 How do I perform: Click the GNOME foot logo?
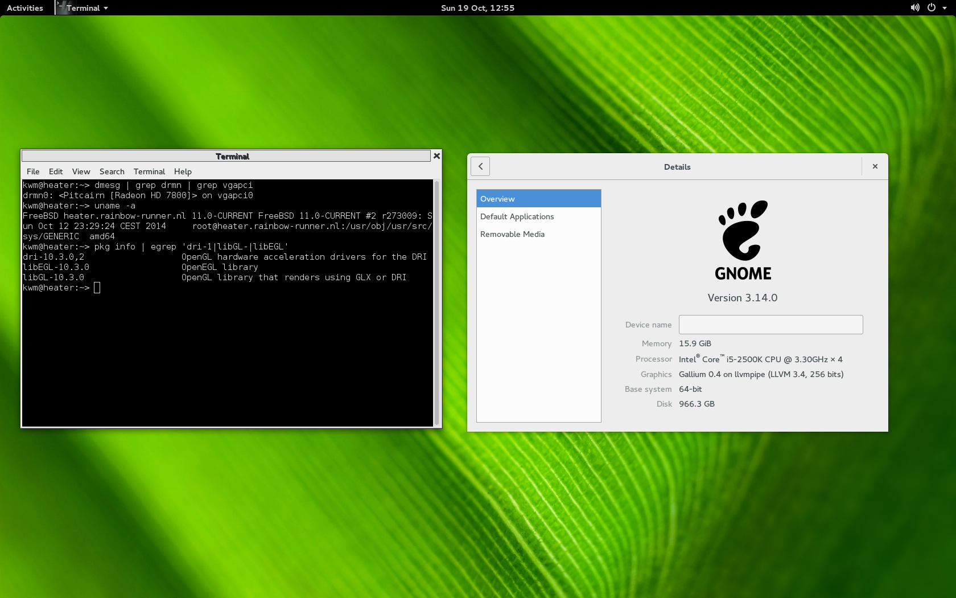[743, 231]
